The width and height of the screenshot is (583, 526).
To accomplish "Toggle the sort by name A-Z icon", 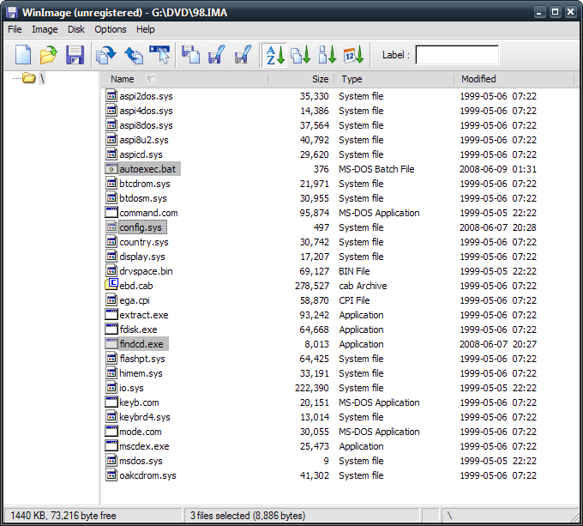I will click(275, 55).
